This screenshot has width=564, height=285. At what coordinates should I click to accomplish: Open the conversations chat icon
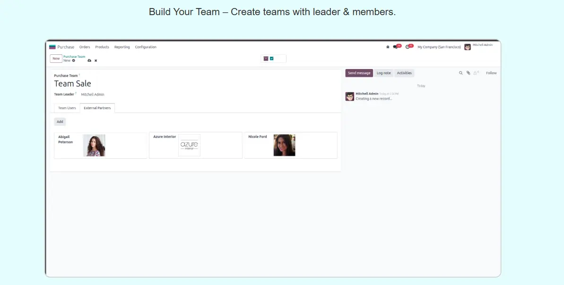[396, 47]
